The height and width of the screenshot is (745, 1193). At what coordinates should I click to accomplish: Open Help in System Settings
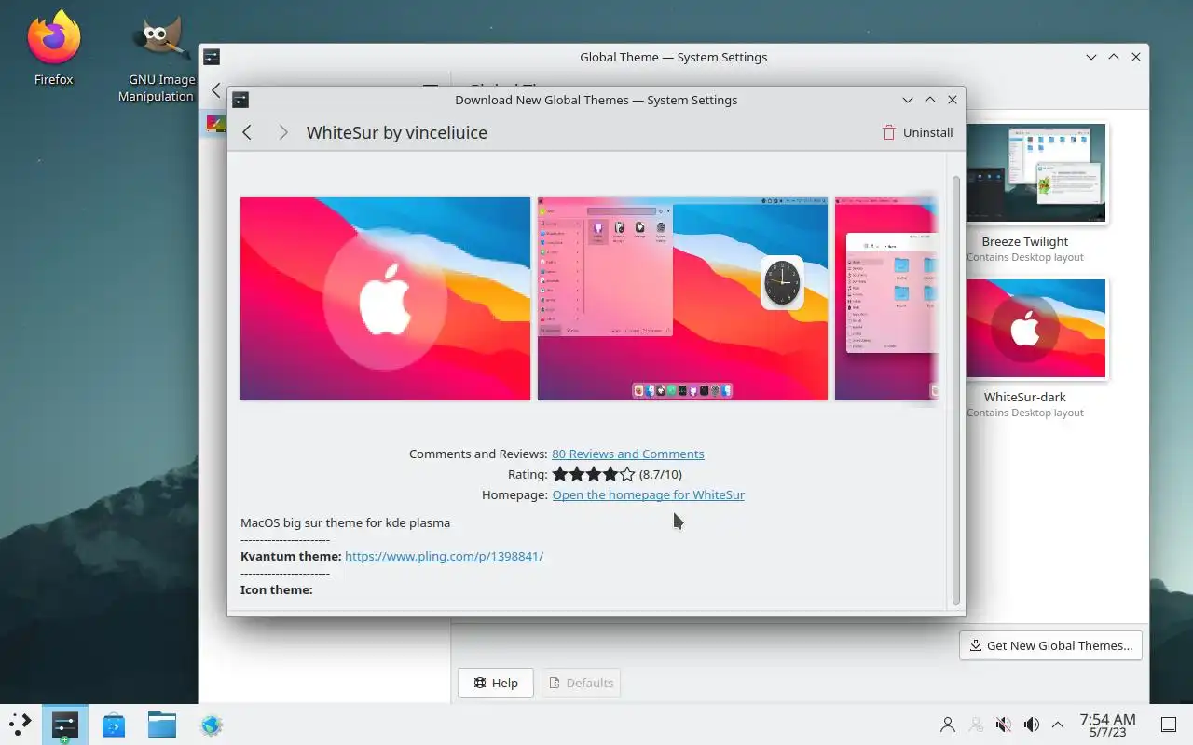click(x=495, y=683)
